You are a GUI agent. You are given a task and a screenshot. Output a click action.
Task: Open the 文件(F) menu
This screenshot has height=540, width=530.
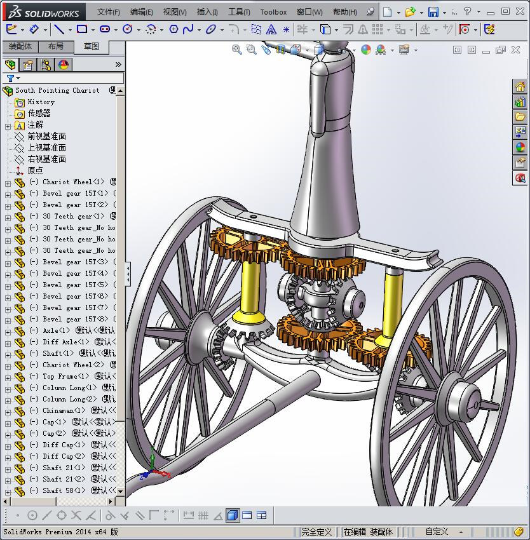[x=108, y=12]
